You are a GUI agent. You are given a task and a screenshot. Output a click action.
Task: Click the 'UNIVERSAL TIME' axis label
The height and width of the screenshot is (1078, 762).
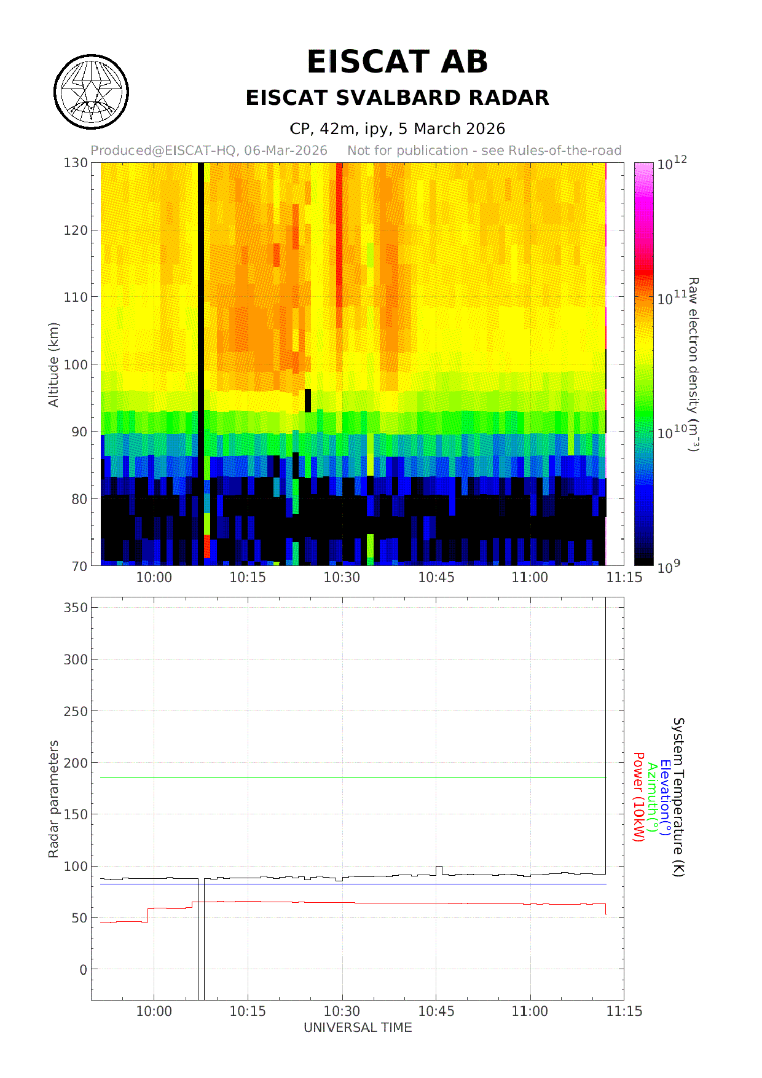click(x=358, y=1028)
